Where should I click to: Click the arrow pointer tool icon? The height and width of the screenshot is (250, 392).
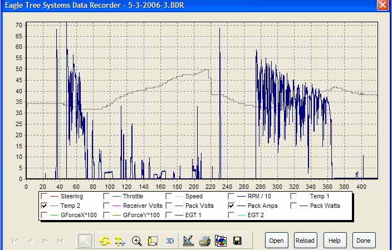pos(85,241)
